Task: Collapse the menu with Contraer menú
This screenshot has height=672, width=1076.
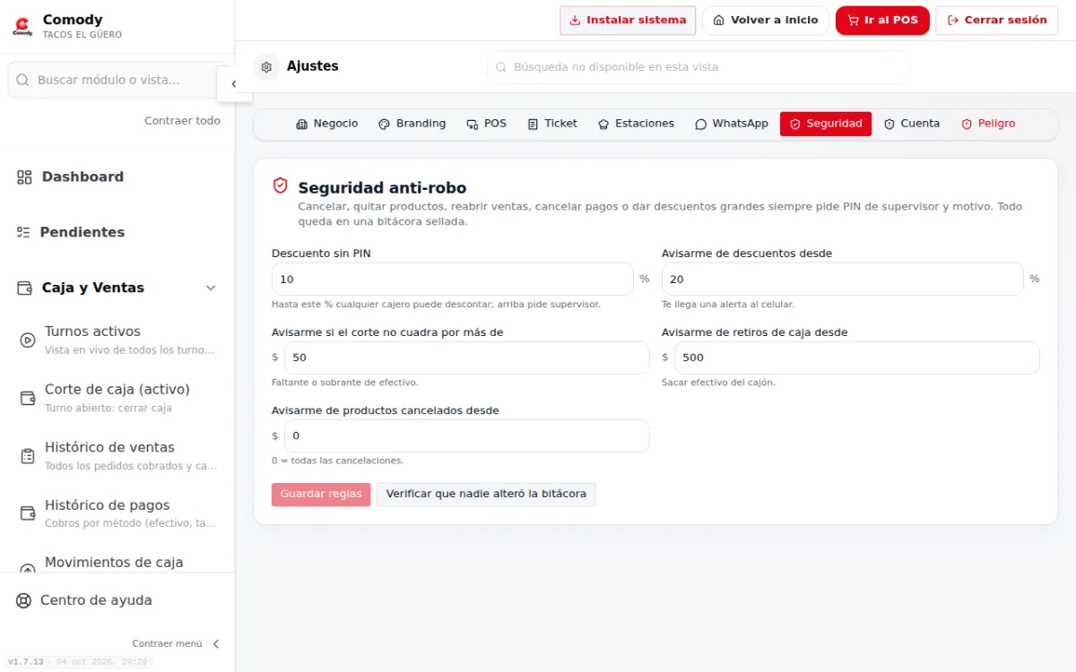Action: pyautogui.click(x=176, y=643)
